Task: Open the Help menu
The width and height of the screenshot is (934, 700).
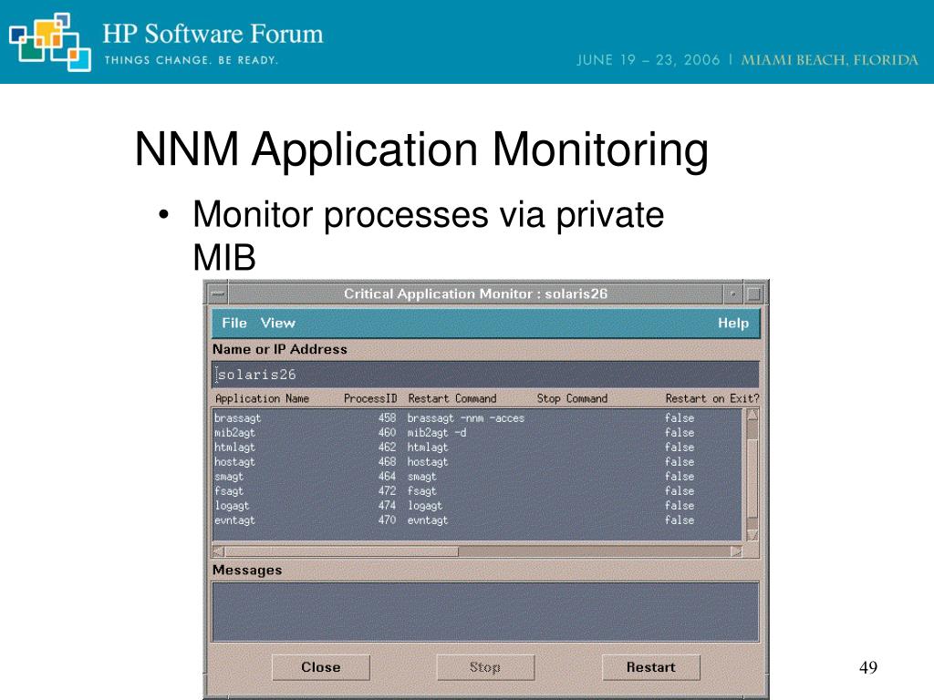Action: pos(732,323)
